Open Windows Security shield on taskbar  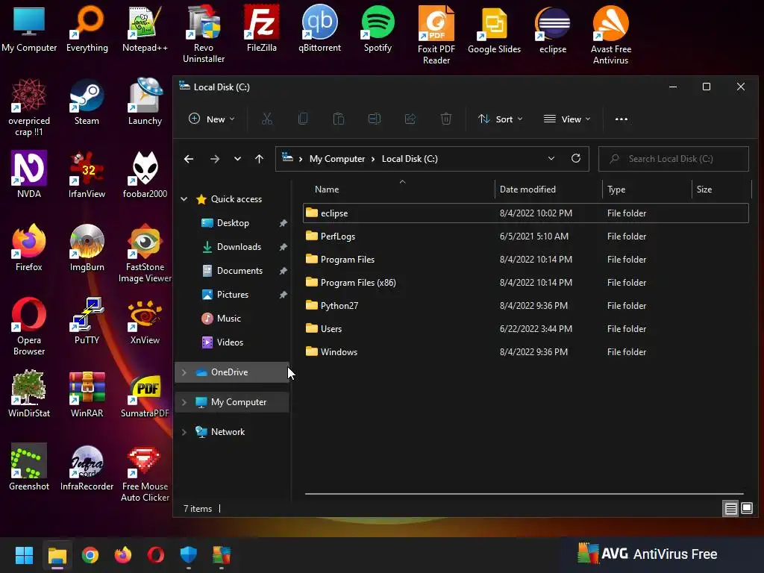pos(188,555)
